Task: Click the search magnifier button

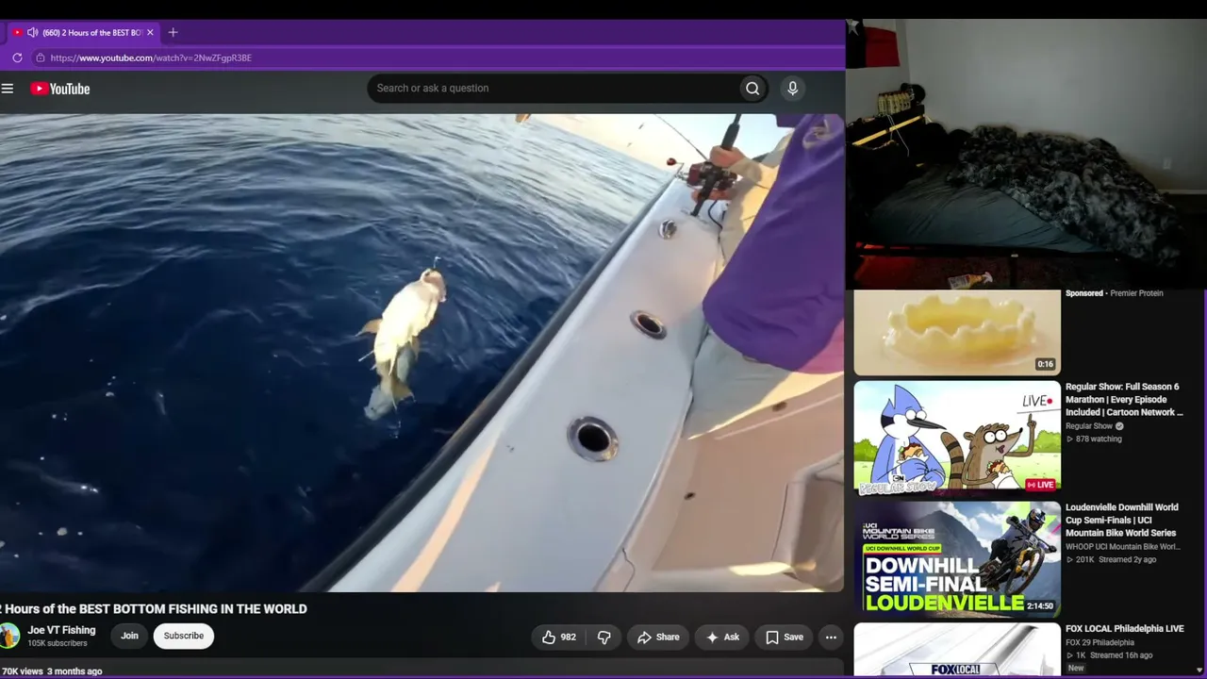Action: (x=752, y=89)
